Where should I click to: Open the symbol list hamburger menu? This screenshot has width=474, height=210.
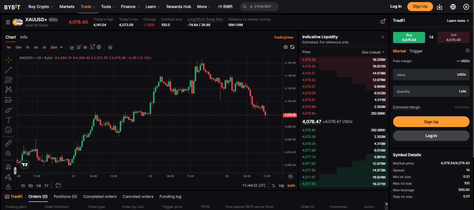(x=8, y=22)
